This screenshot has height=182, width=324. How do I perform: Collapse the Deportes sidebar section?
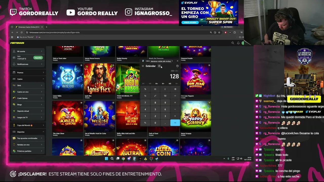[28, 132]
